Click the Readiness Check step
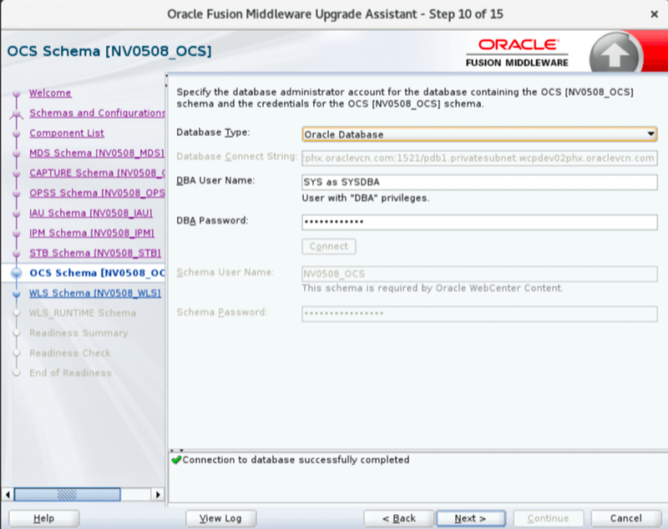The image size is (668, 529). (x=70, y=353)
